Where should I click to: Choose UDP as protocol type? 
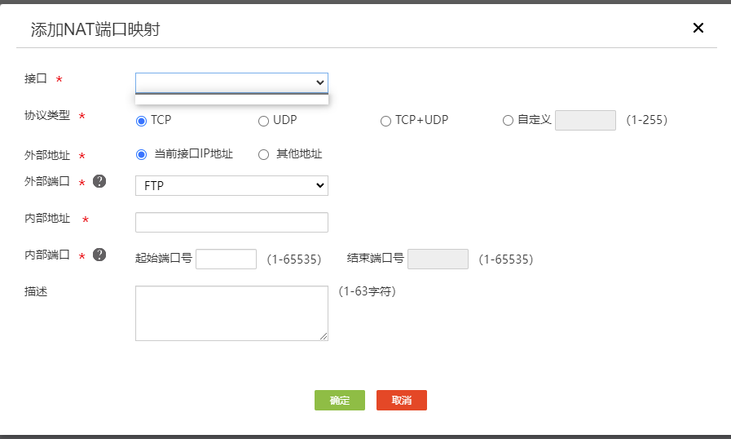263,121
